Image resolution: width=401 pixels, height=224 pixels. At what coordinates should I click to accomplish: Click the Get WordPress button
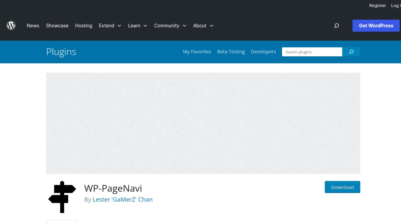tap(376, 26)
